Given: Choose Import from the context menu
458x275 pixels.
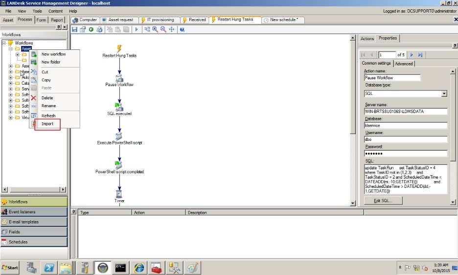Looking at the screenshot, I should point(47,124).
